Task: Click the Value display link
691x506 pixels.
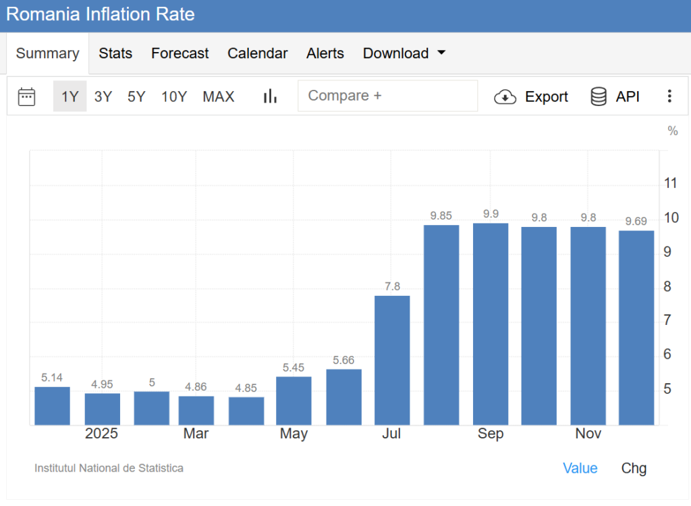Action: pyautogui.click(x=580, y=468)
